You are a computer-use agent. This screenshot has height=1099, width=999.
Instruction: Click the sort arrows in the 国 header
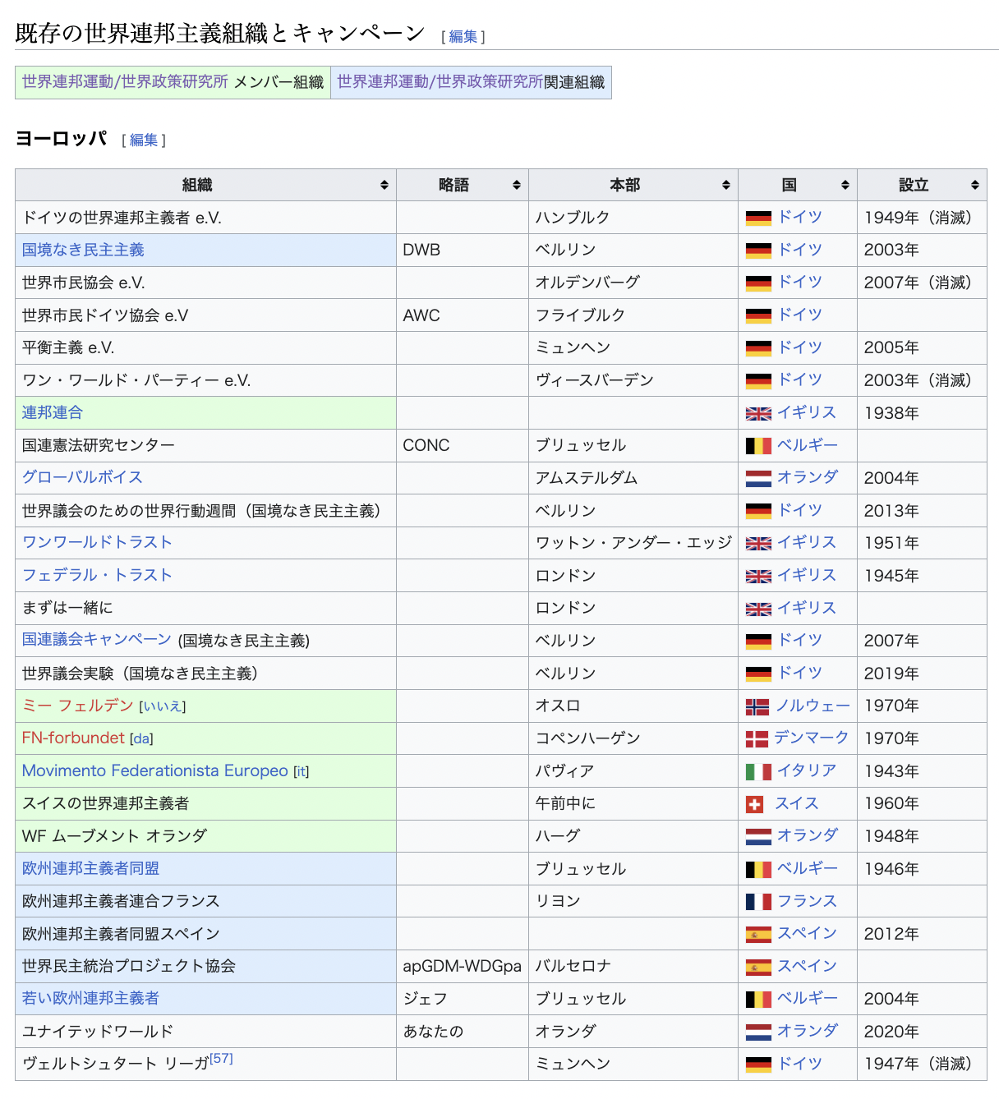click(845, 185)
